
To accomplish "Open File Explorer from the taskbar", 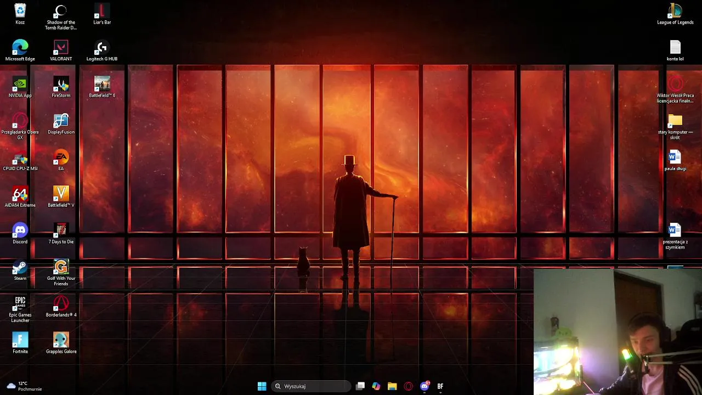I will click(392, 386).
